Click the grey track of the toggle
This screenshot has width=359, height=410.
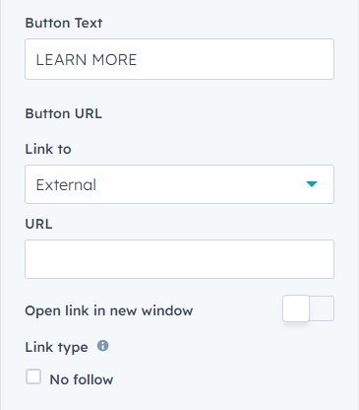pyautogui.click(x=322, y=308)
